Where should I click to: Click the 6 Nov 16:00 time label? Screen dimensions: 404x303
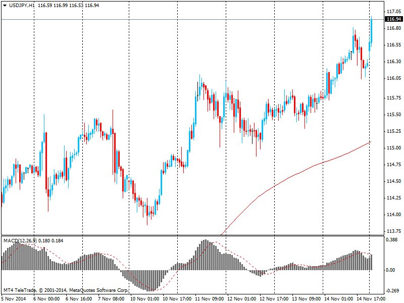(79, 299)
